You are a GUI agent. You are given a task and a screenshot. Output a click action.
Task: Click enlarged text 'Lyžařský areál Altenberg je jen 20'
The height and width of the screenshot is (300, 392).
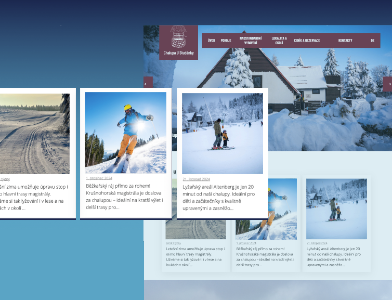pos(218,187)
